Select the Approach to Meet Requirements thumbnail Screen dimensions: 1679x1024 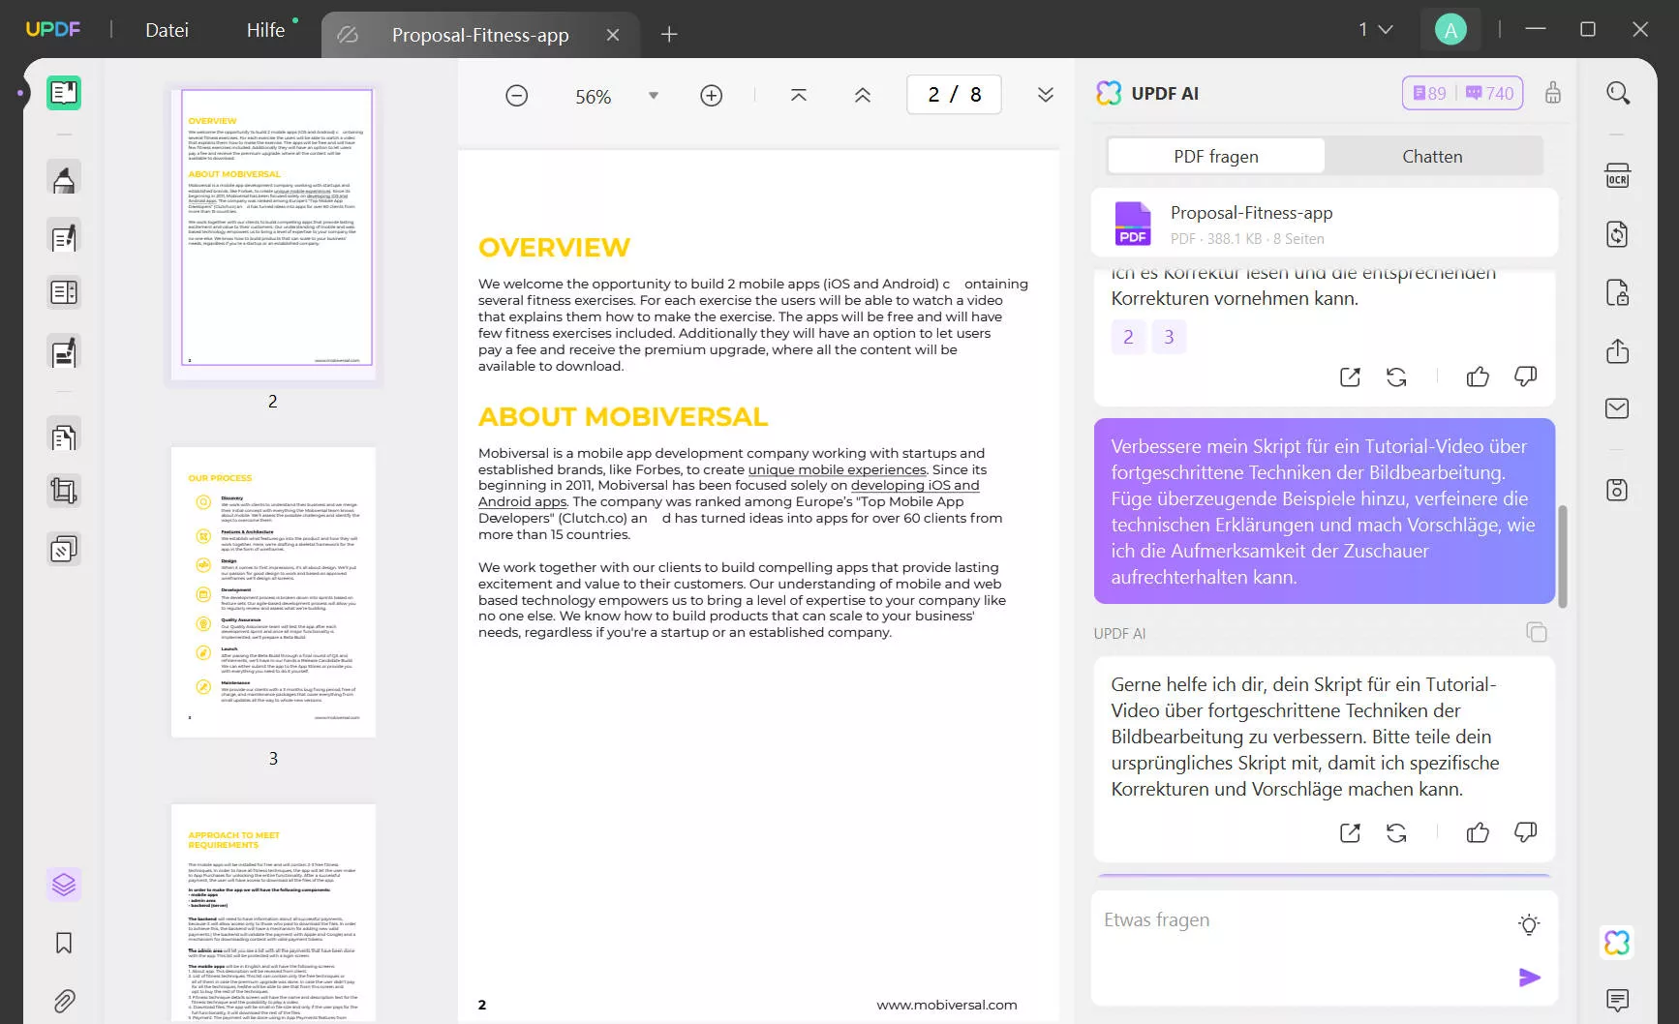(273, 912)
